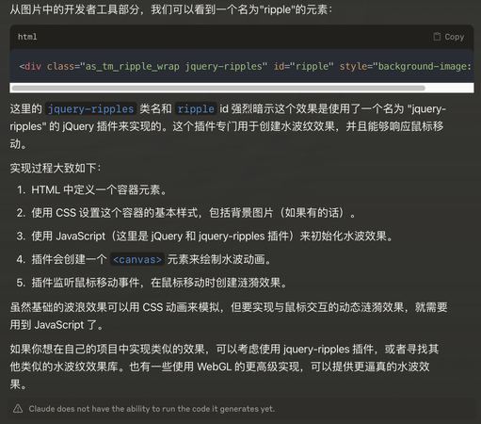
Task: Click the "jquery-ripples" inline code tag
Action: (90, 109)
